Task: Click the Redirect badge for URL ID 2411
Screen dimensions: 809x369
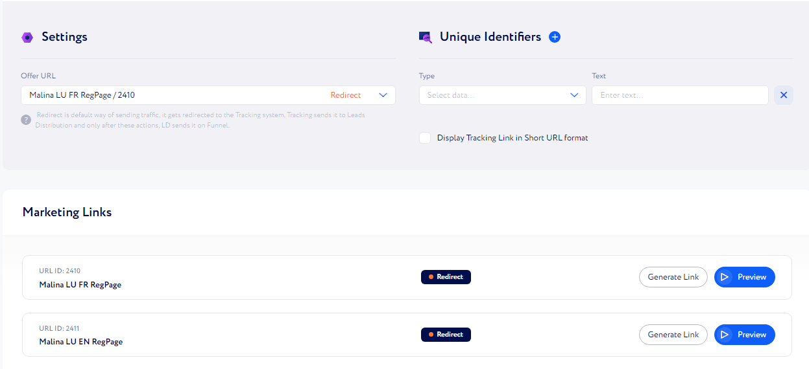Action: click(x=446, y=335)
